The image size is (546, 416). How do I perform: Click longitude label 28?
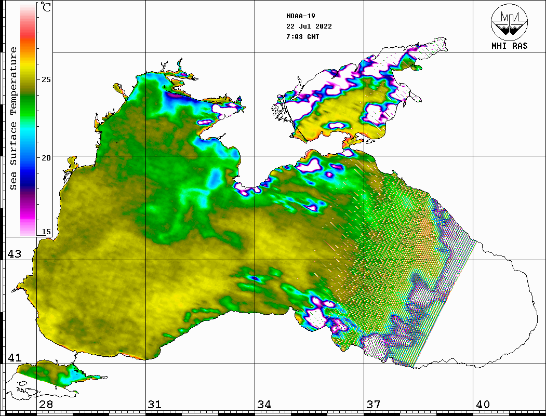pyautogui.click(x=46, y=405)
